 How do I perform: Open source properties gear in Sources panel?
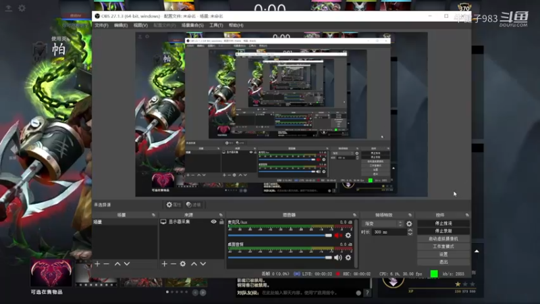[x=183, y=263]
